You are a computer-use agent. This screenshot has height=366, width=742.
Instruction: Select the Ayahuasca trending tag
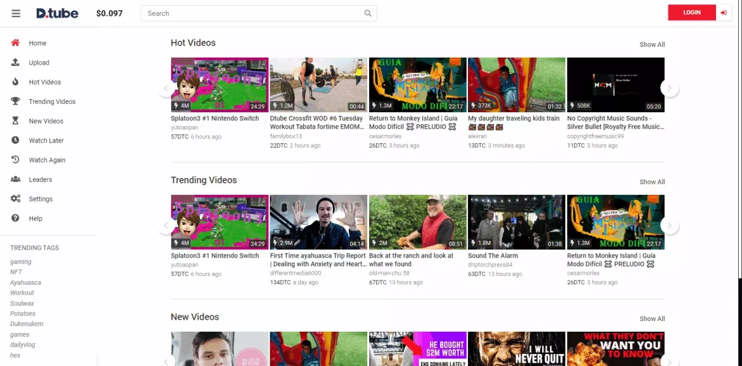pos(25,283)
